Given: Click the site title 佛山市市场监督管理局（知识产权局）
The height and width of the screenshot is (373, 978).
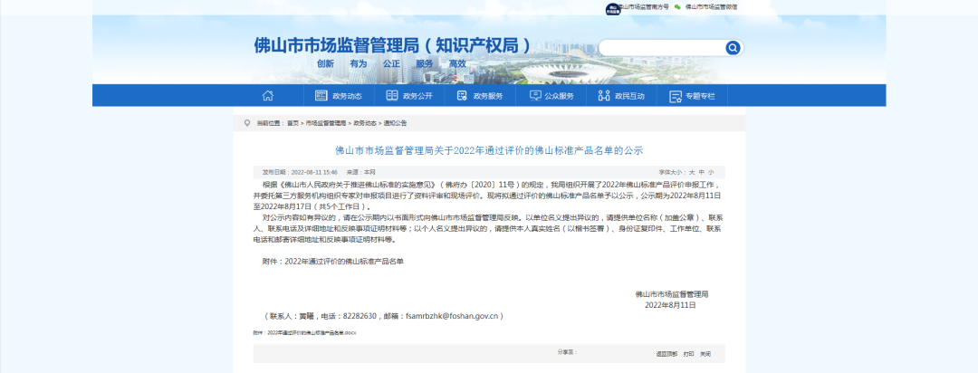Looking at the screenshot, I should tap(393, 45).
